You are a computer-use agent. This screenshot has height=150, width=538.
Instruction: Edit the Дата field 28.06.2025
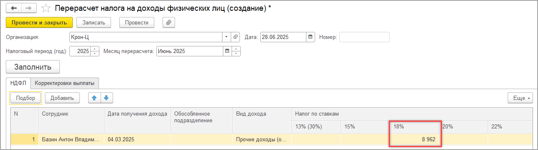[284, 37]
